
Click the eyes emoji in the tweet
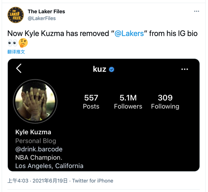12,43
